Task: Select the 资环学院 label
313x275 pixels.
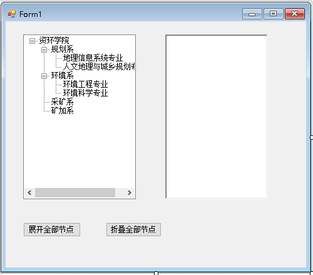Action: click(54, 40)
